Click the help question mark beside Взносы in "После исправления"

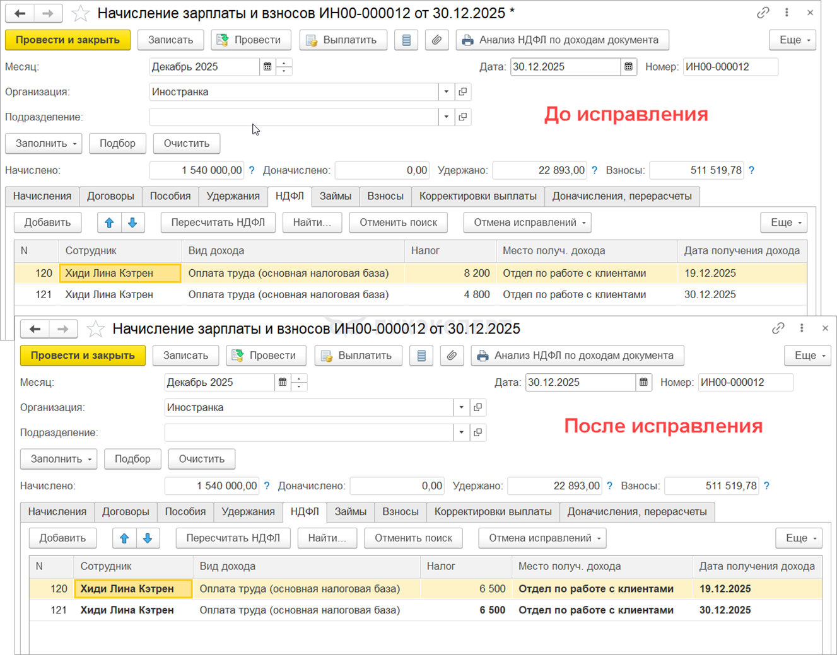(766, 486)
